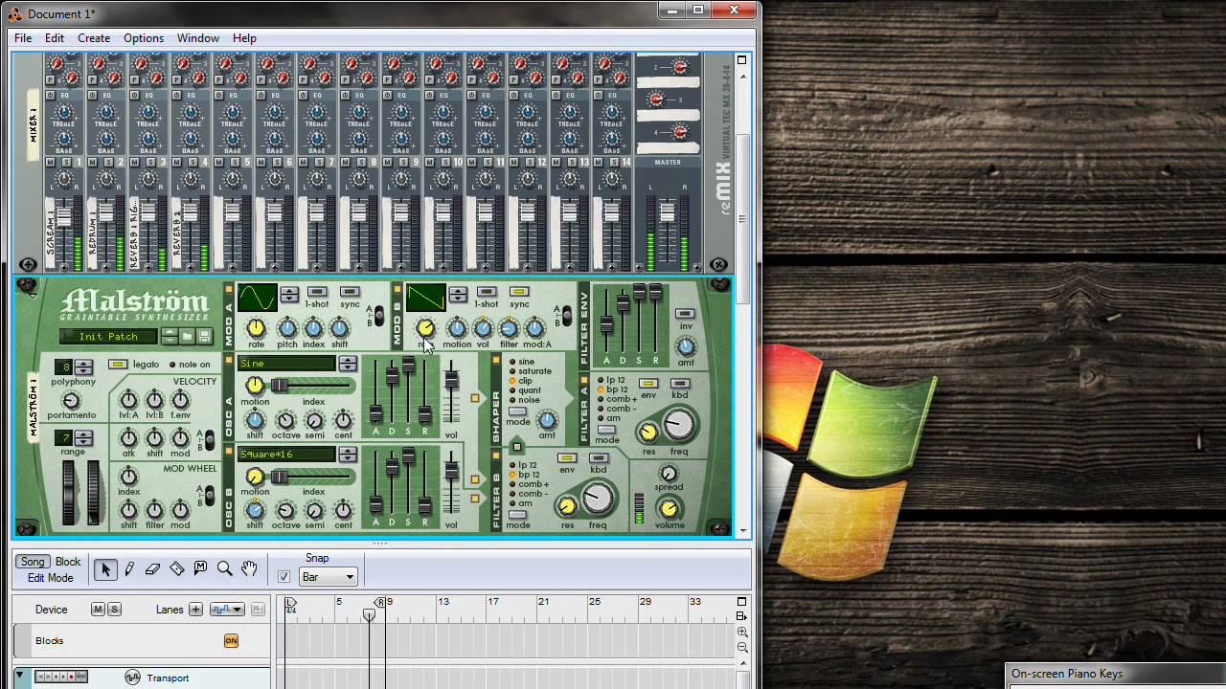Toggle Filter B env button
Image resolution: width=1226 pixels, height=689 pixels.
pos(567,458)
